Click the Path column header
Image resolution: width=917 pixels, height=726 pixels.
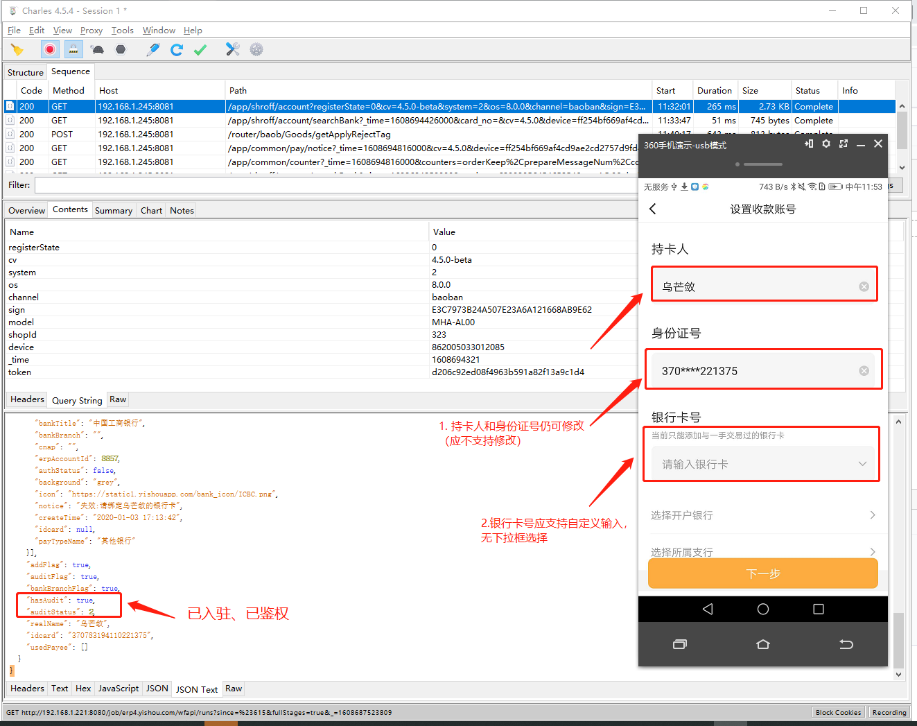tap(439, 90)
